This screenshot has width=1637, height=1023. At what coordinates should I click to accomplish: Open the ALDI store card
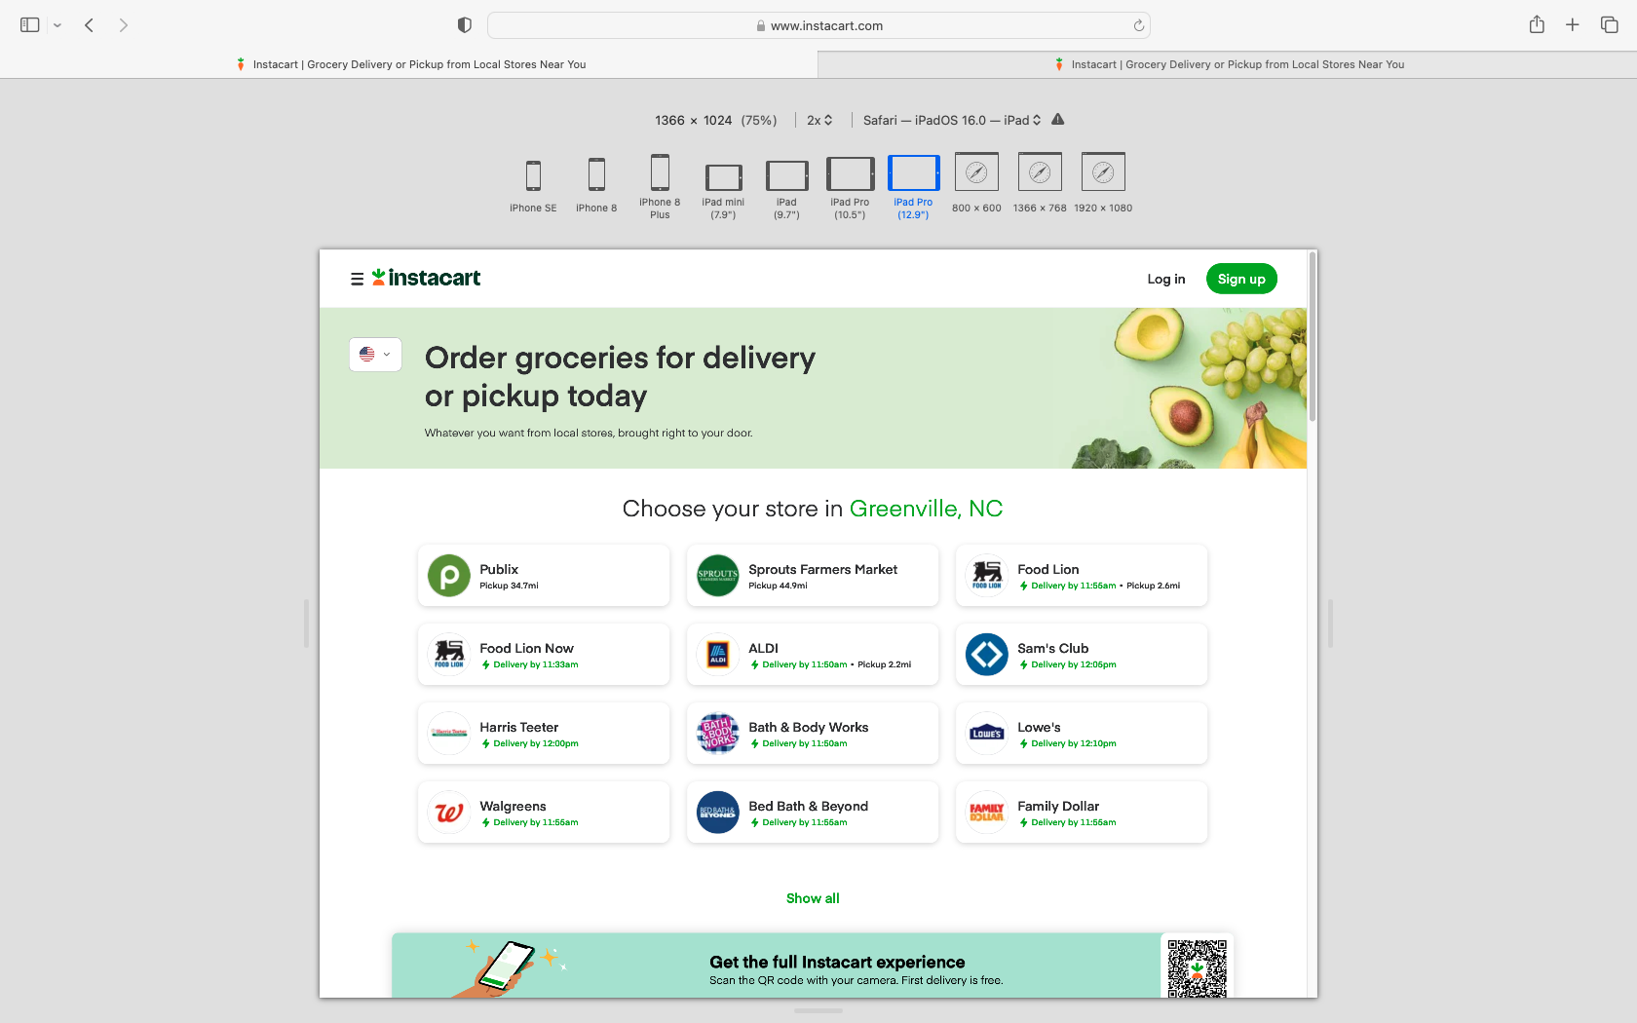tap(813, 655)
